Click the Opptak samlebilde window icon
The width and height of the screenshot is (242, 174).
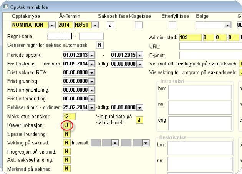coord(5,7)
